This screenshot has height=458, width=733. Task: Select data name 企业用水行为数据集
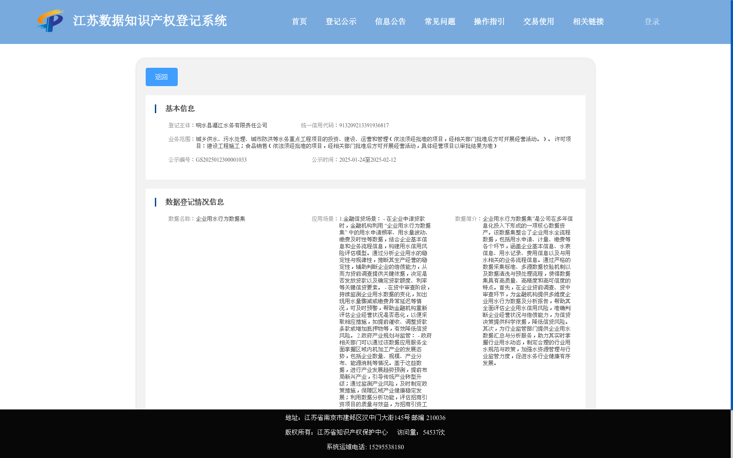[220, 219]
